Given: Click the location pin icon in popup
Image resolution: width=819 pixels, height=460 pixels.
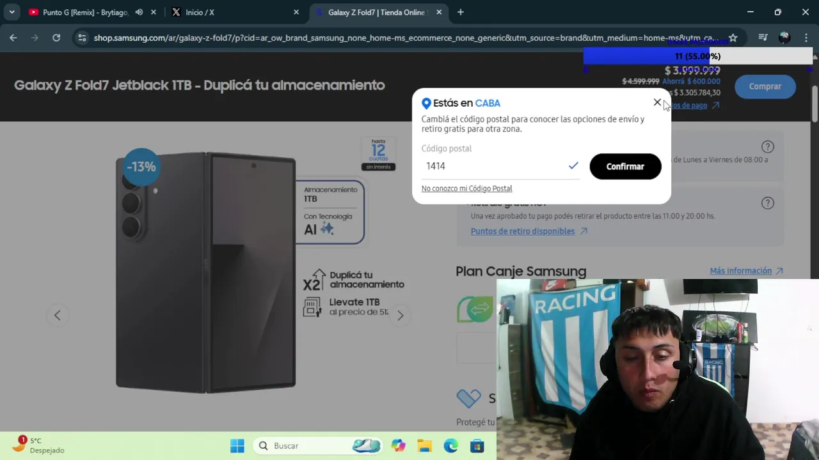Looking at the screenshot, I should (x=426, y=103).
